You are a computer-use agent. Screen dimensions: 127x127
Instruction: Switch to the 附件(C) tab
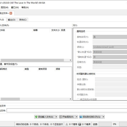(x=23, y=20)
